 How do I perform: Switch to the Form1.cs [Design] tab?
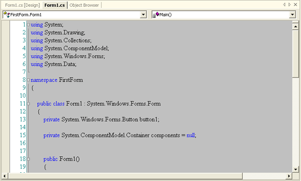[x=22, y=5]
